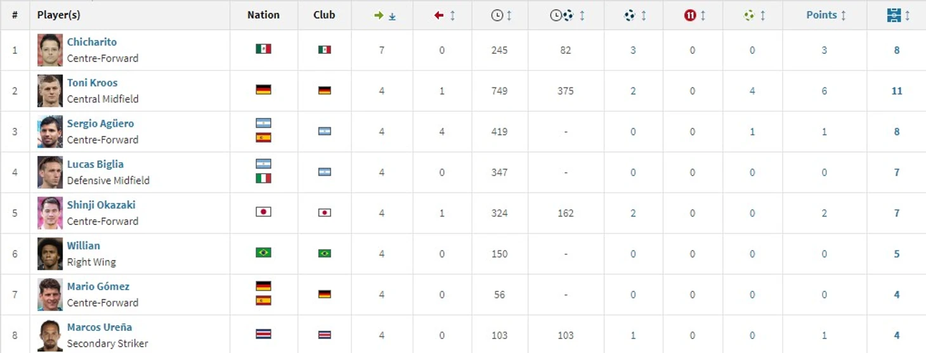This screenshot has width=926, height=353.
Task: Sort by penalty goals red 11 icon
Action: (x=694, y=15)
